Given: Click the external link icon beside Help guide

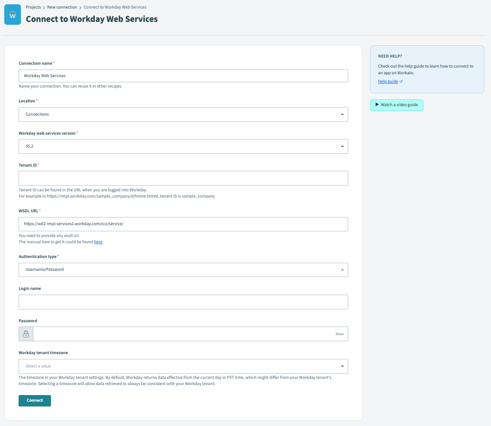Looking at the screenshot, I should (x=401, y=81).
